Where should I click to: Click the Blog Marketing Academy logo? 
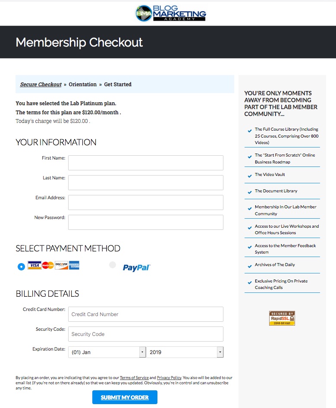171,13
